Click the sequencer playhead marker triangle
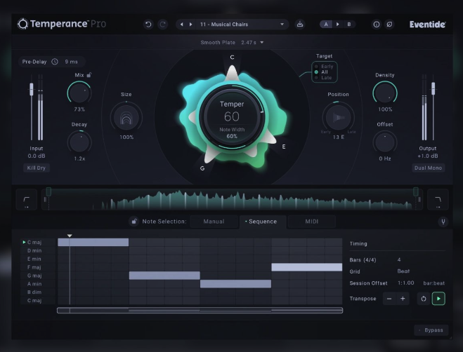Viewport: 463px width, 352px height. 70,236
